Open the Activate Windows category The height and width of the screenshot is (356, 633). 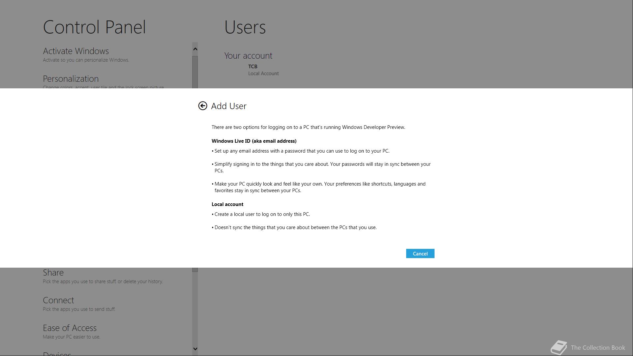click(x=76, y=51)
